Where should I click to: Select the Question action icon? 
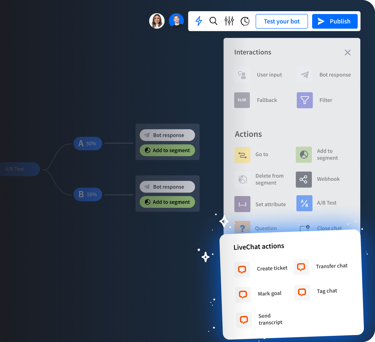(242, 228)
